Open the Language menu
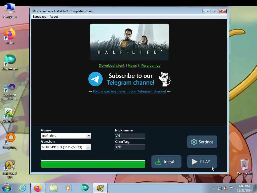 click(x=39, y=17)
